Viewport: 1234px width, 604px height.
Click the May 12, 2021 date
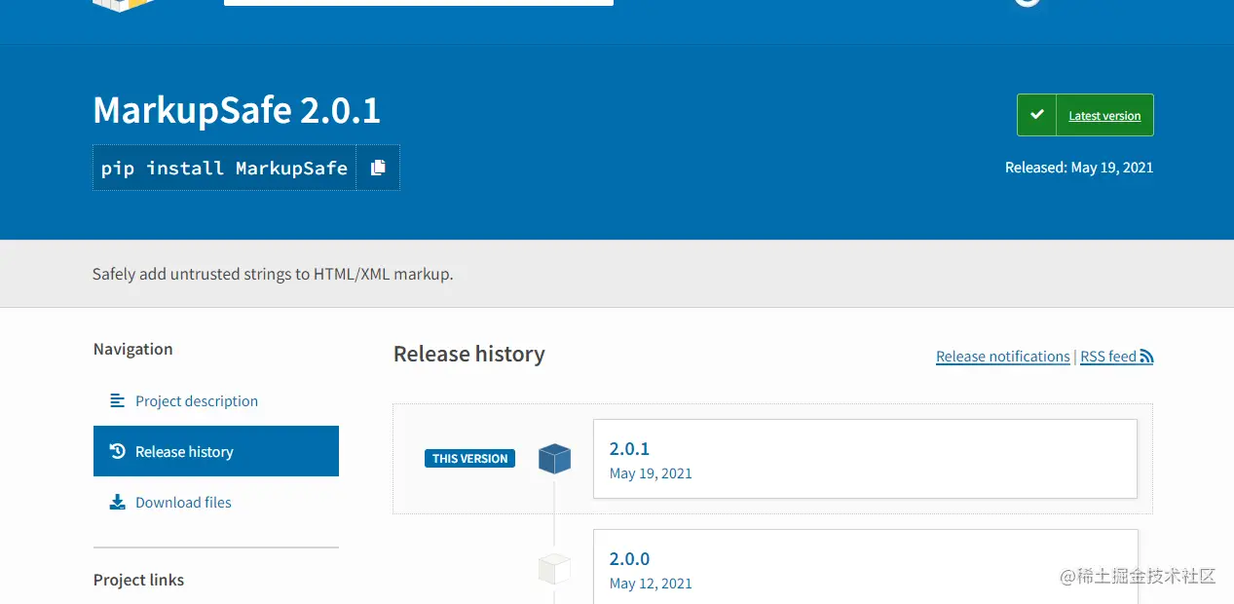[x=651, y=584]
